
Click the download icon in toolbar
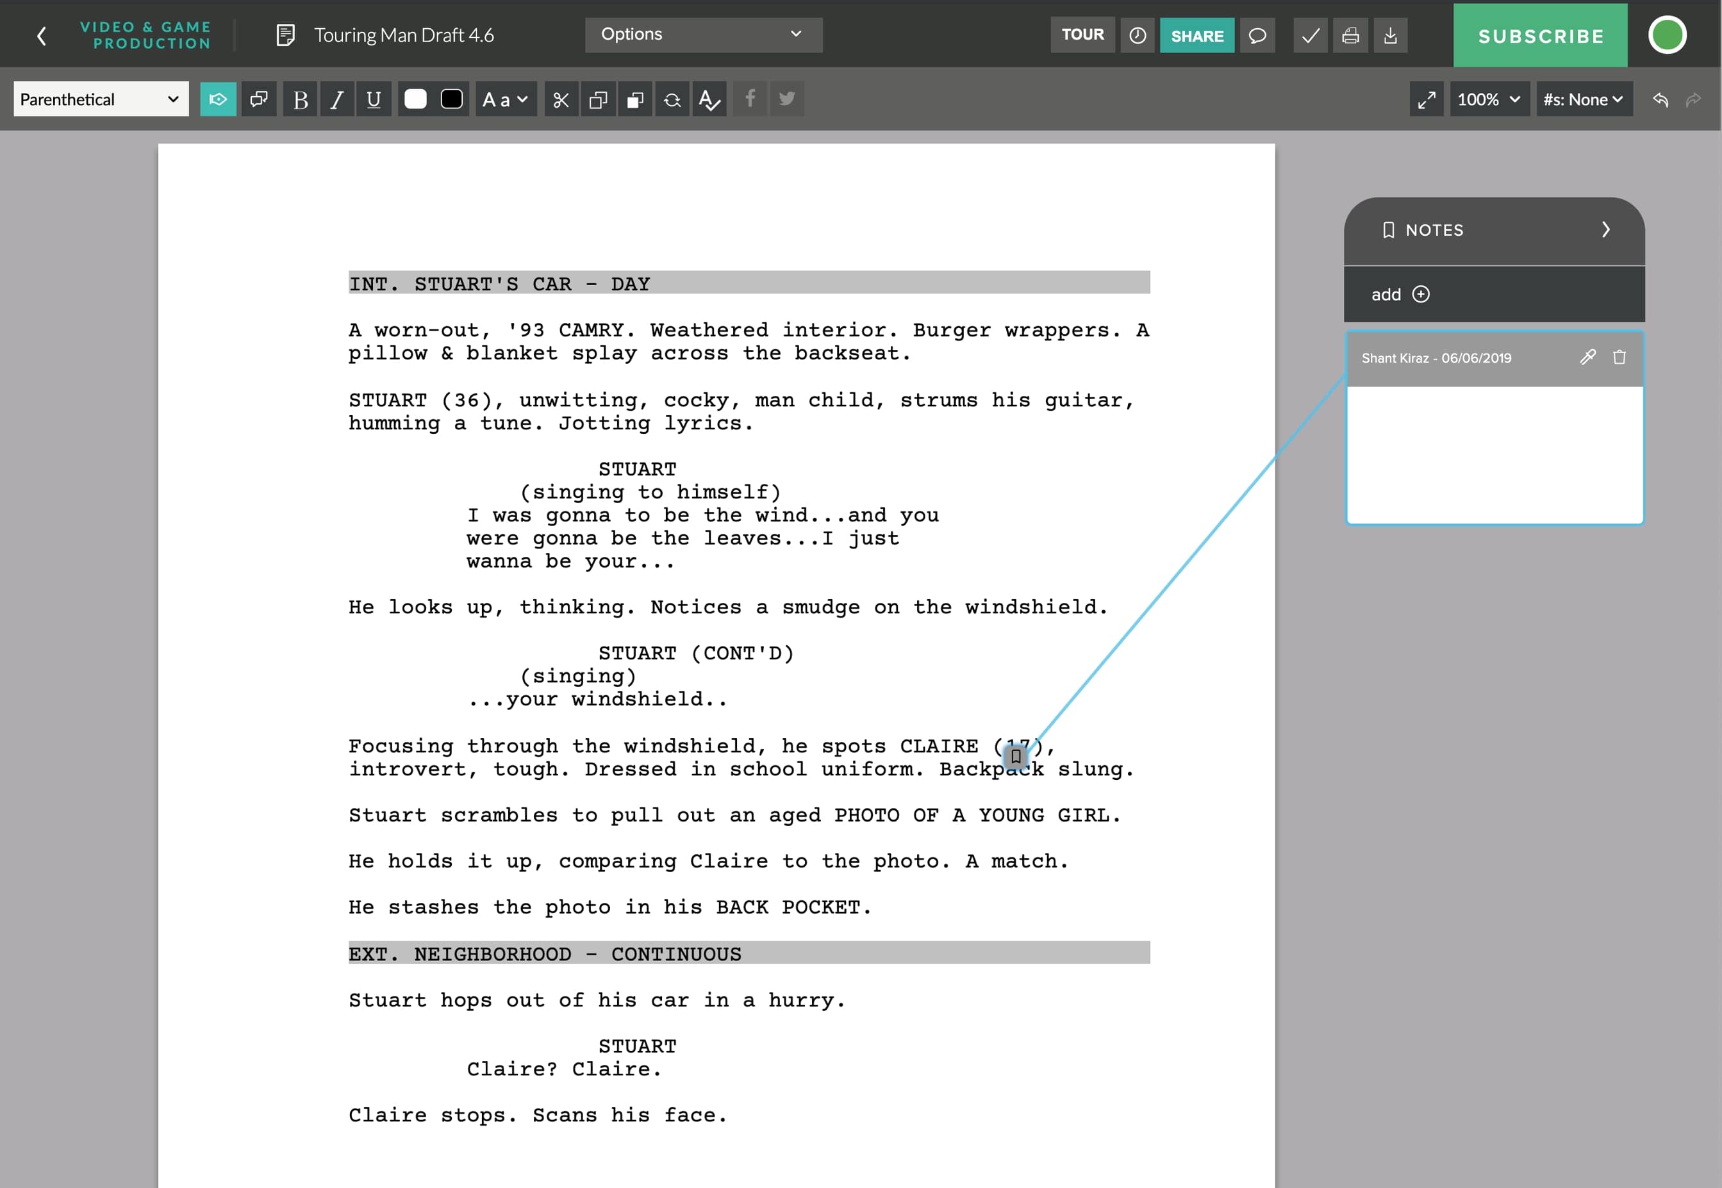pos(1392,35)
